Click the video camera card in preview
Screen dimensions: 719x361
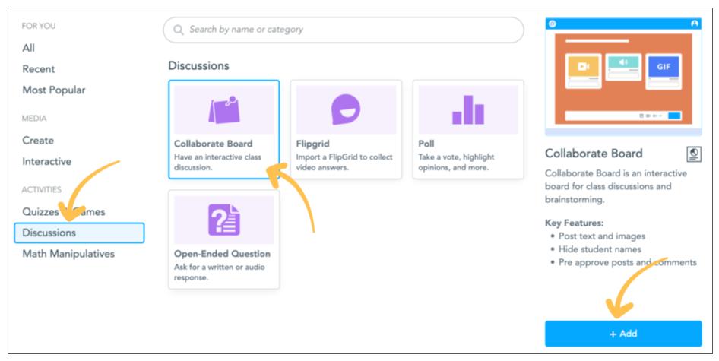[x=583, y=67]
